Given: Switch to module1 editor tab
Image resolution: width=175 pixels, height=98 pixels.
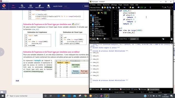Looking at the screenshot, I should (x=133, y=39).
